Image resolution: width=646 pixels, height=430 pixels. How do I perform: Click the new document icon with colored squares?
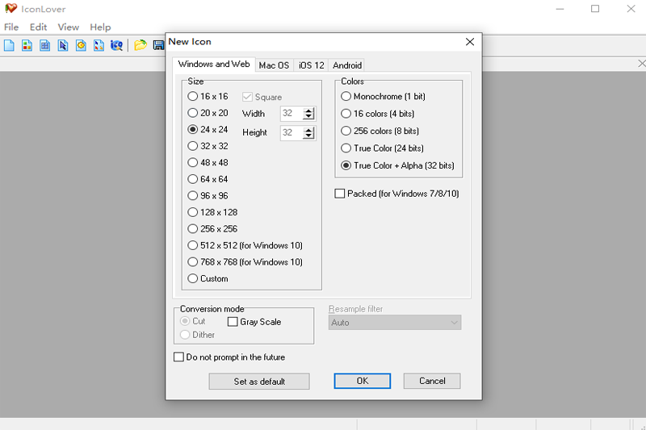coord(27,45)
